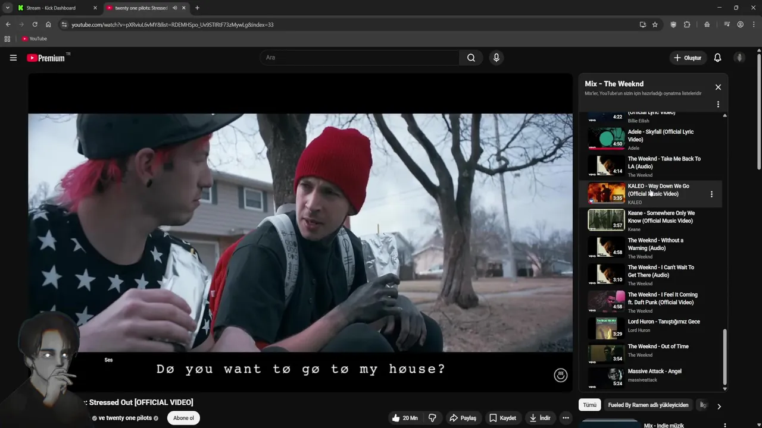Click the Stressed Out video player
Image resolution: width=762 pixels, height=428 pixels.
pos(301,233)
